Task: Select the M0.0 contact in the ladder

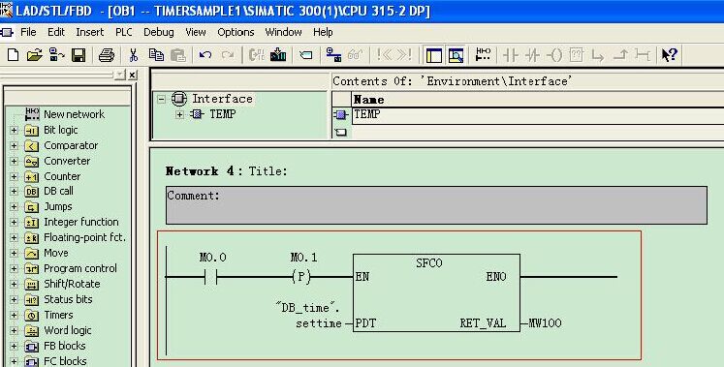Action: pos(211,277)
